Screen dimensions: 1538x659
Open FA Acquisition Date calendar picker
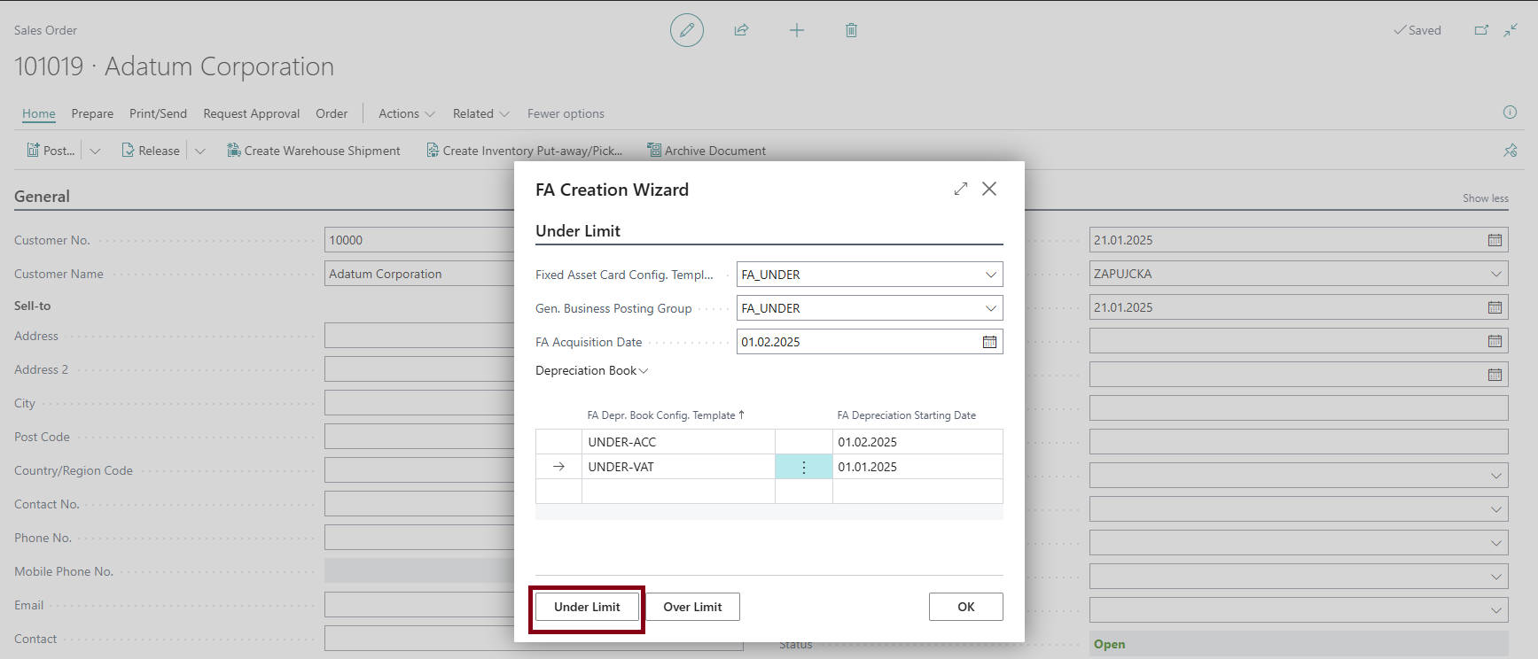[989, 342]
